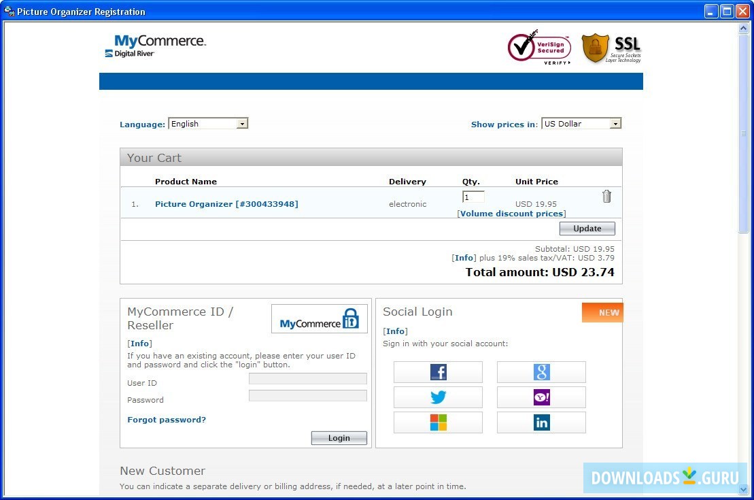Click the Subtotal: USD 19.95 text
The height and width of the screenshot is (500, 754).
(x=575, y=249)
